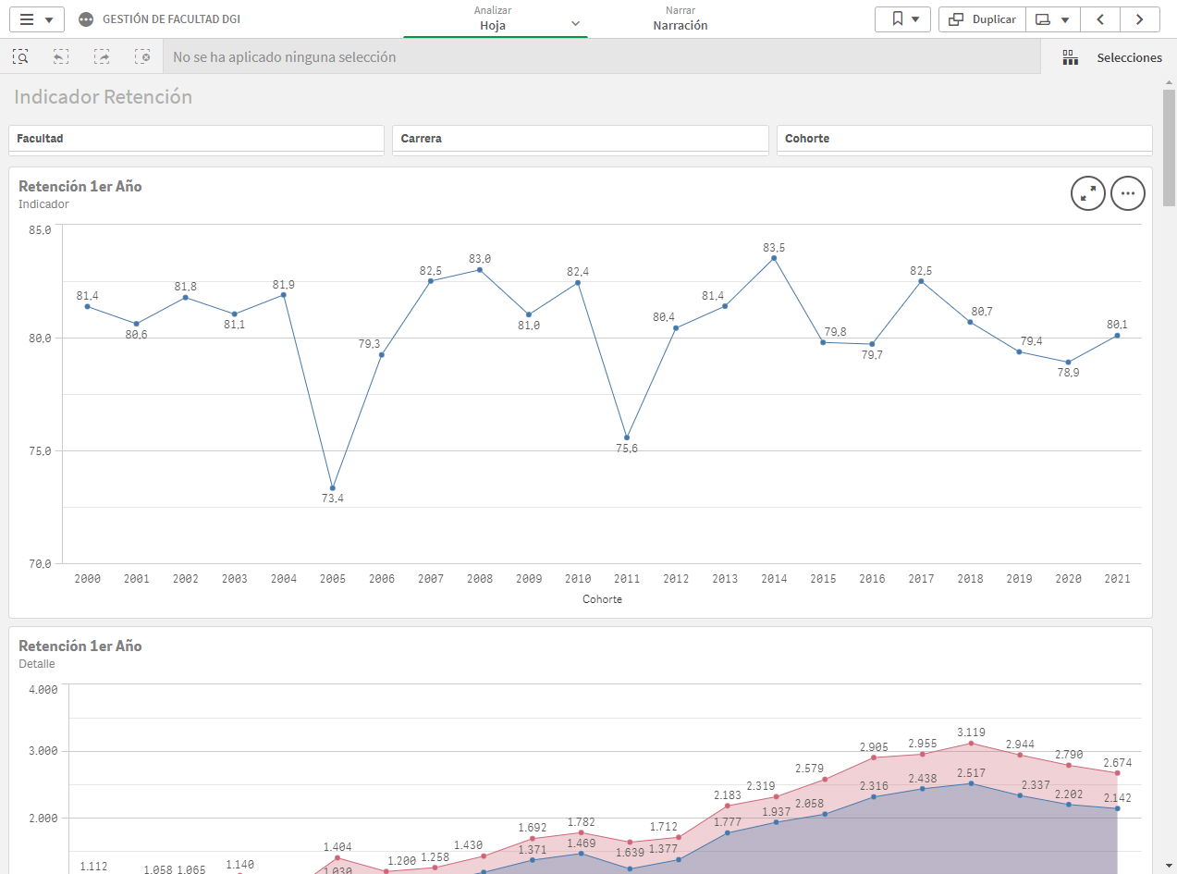This screenshot has width=1177, height=874.
Task: Expand the Hoja sheet list chevron
Action: pyautogui.click(x=575, y=24)
